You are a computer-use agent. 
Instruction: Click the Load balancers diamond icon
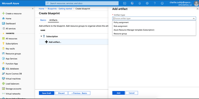(x=3, y=84)
